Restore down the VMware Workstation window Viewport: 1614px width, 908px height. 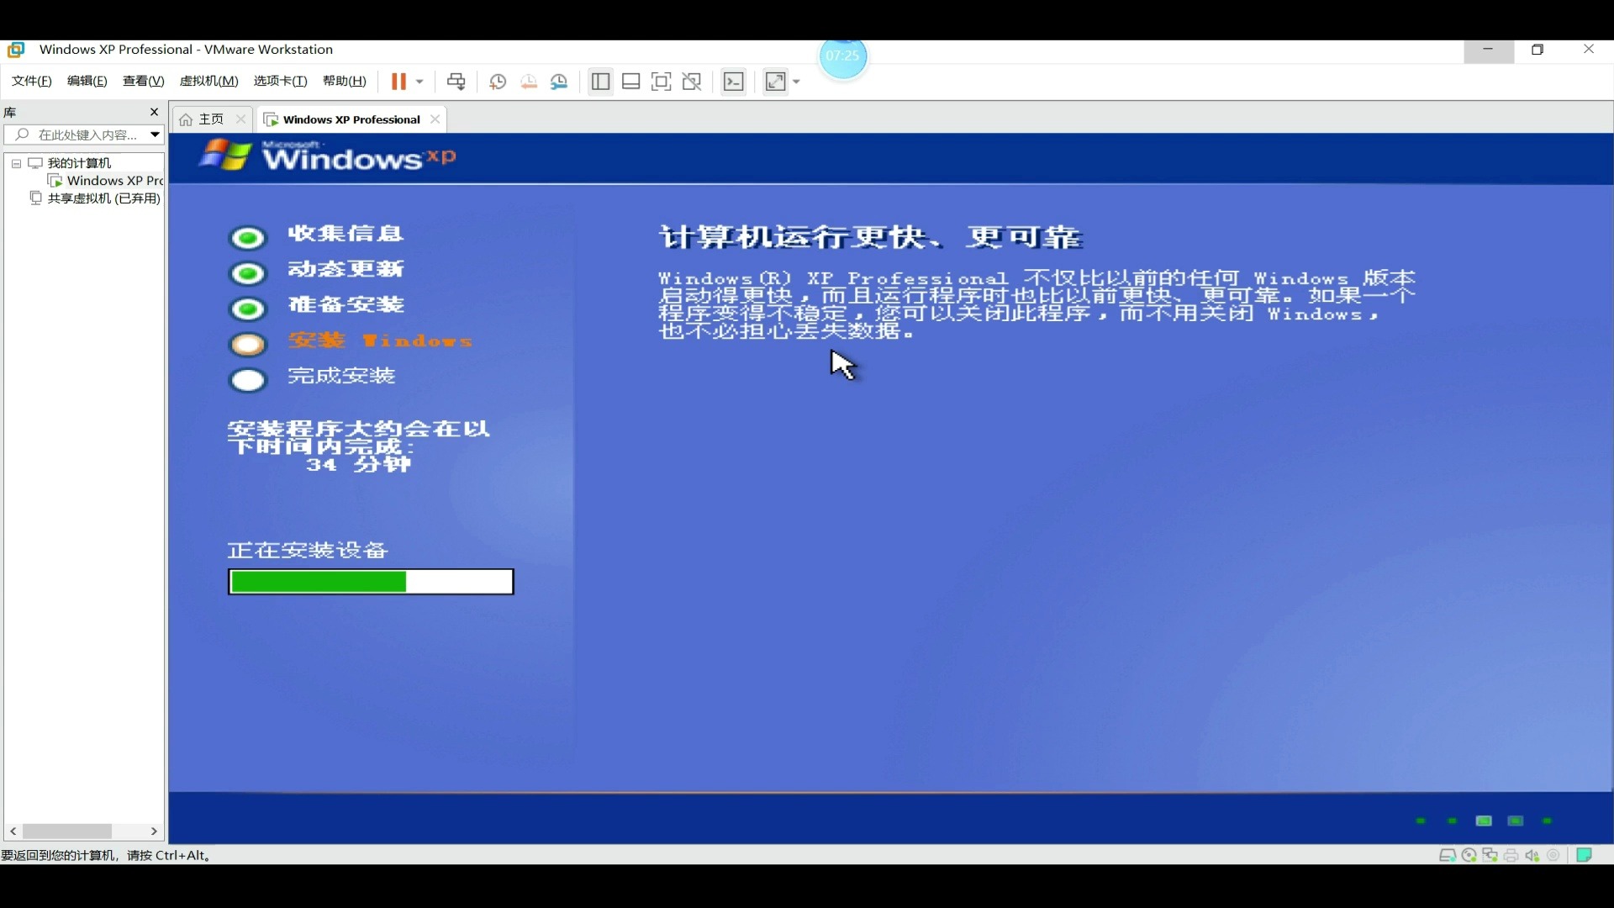(x=1538, y=50)
